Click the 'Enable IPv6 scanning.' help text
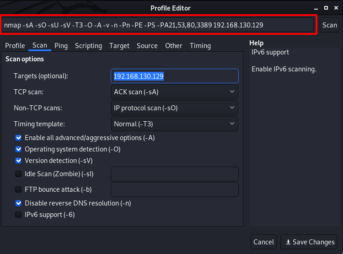This screenshot has width=343, height=254. pos(284,69)
